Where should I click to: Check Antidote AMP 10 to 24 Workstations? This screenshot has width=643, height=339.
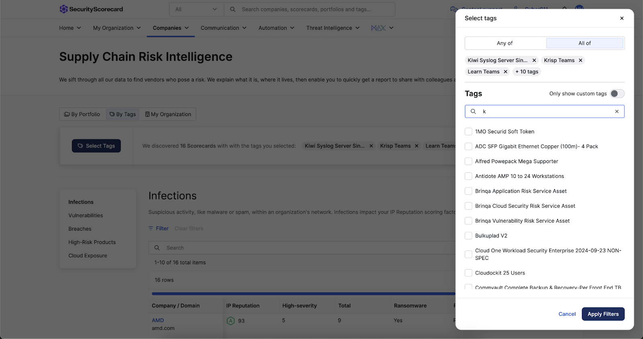[468, 176]
